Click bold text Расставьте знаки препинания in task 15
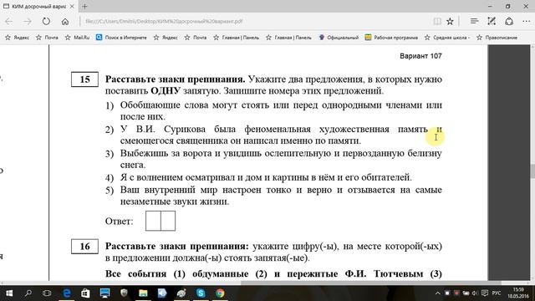 tap(175, 79)
